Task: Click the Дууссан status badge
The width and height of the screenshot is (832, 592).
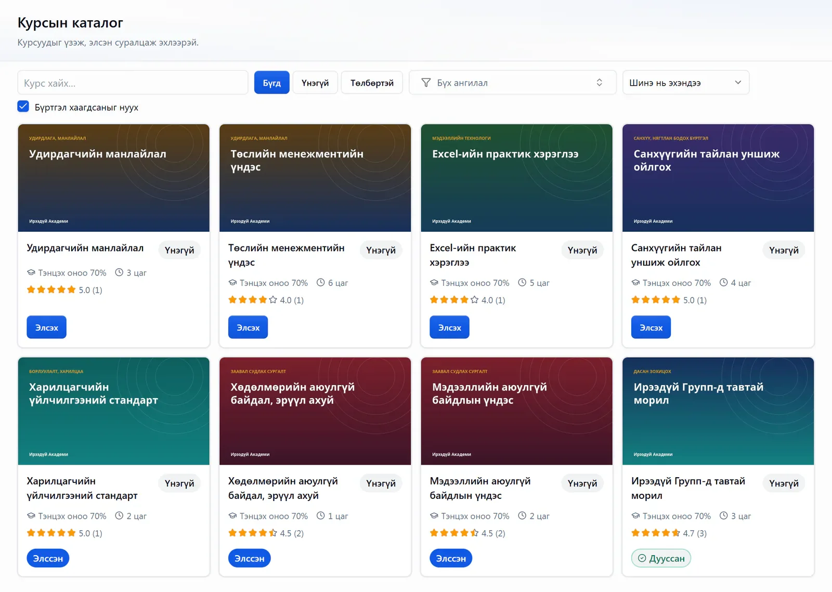Action: (661, 558)
